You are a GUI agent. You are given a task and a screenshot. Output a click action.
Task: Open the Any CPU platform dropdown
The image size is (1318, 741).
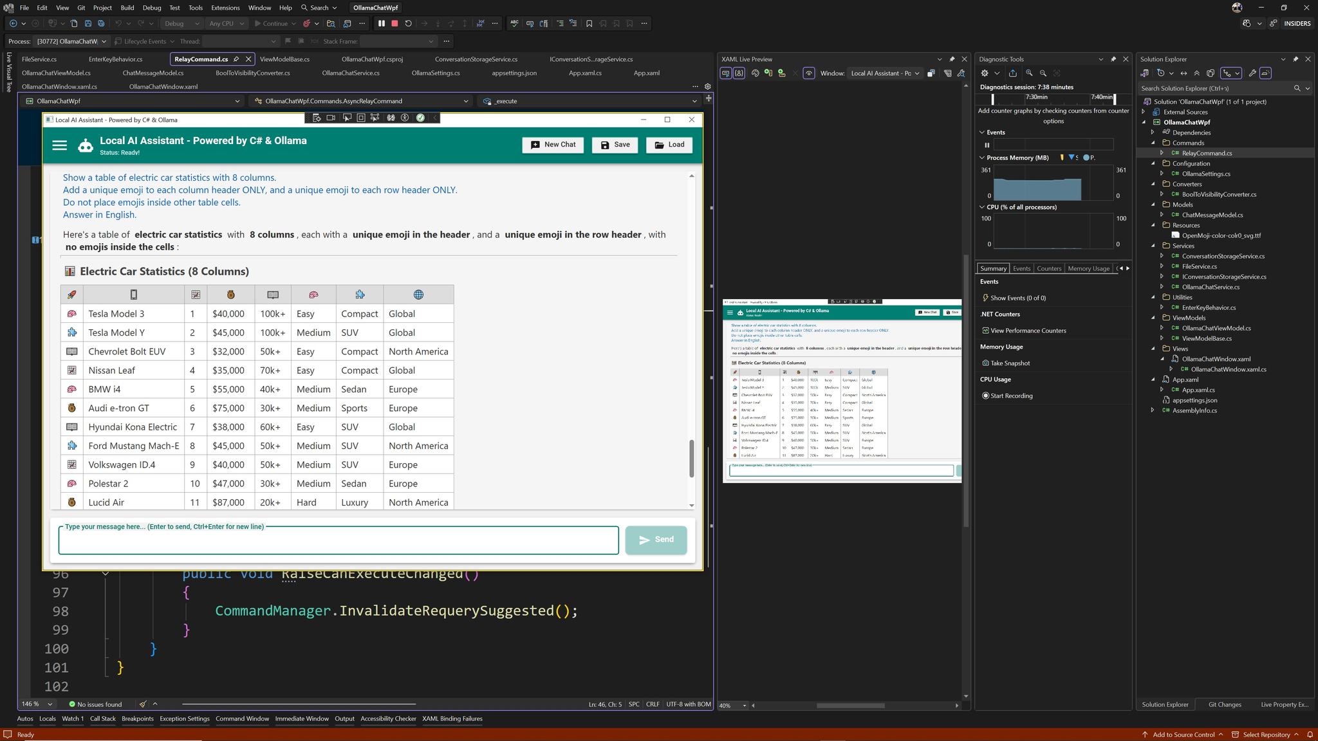[x=227, y=24]
